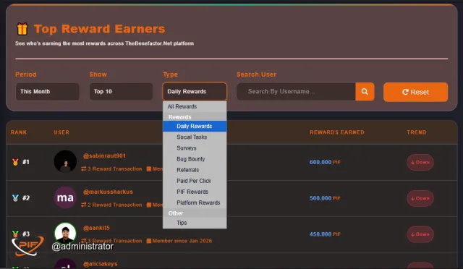Click the magnifier search button
Screen dimensions: 463x269
point(365,92)
